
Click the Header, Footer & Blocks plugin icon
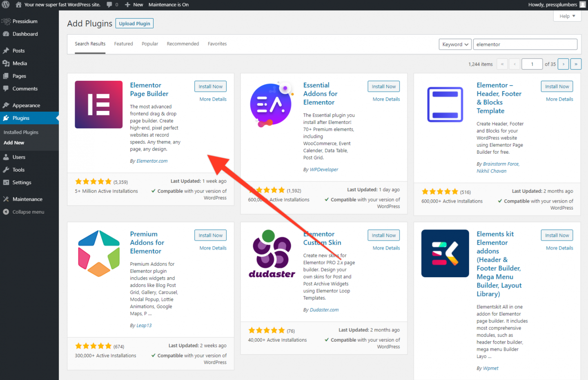[445, 104]
